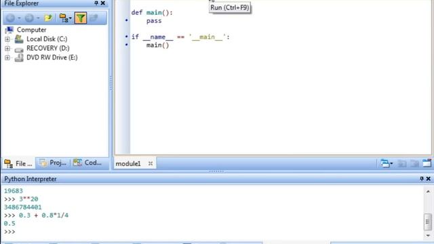This screenshot has height=244, width=434.
Task: Select DVD RW Drive (E:) entry
Action: pos(52,57)
